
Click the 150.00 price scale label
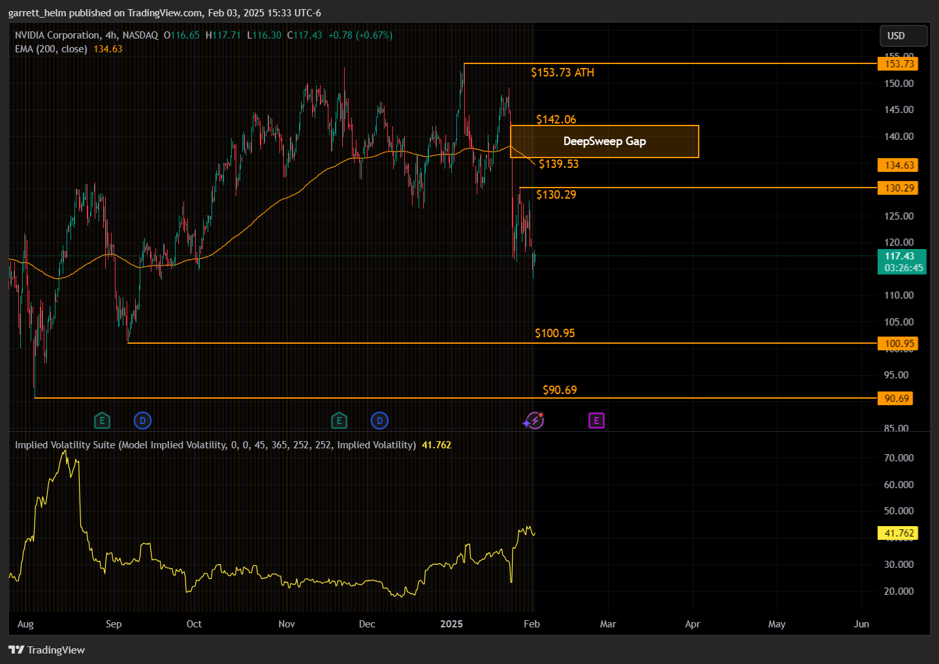(x=899, y=84)
